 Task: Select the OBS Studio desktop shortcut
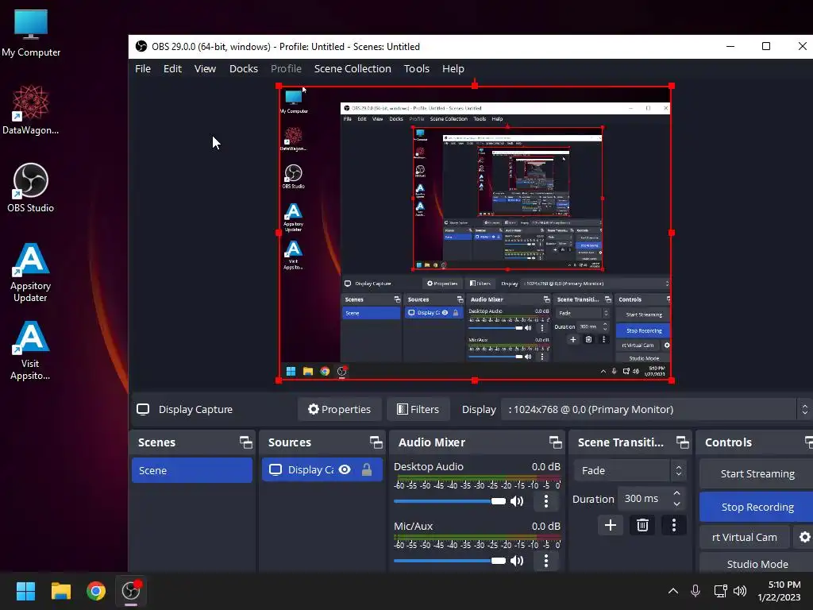click(x=31, y=187)
